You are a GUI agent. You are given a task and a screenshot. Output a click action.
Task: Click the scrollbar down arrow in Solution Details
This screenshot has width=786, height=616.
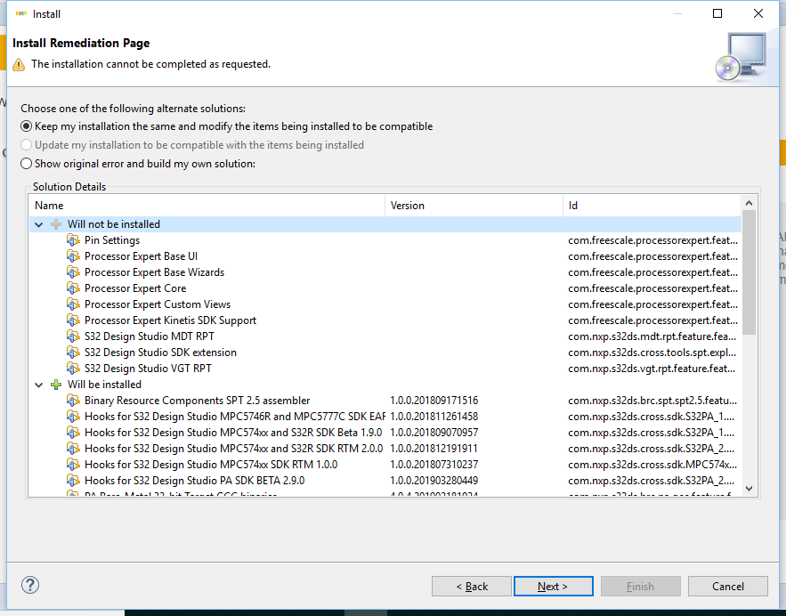coord(749,489)
